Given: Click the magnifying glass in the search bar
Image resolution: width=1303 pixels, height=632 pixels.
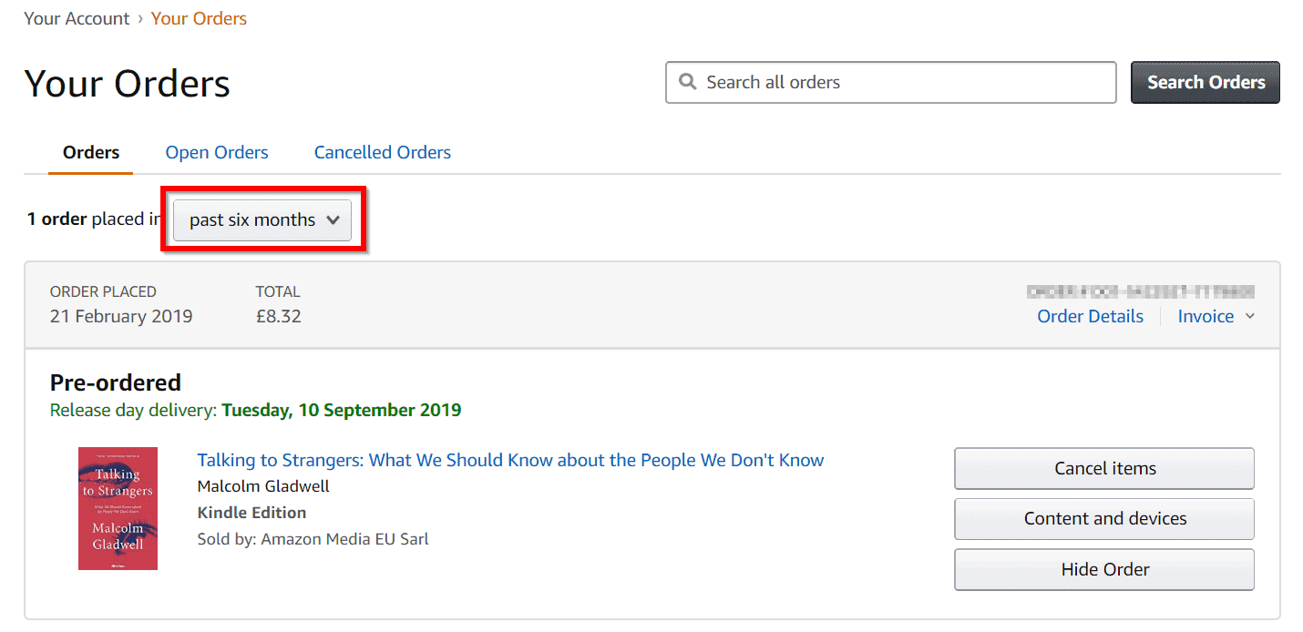Looking at the screenshot, I should coord(688,82).
